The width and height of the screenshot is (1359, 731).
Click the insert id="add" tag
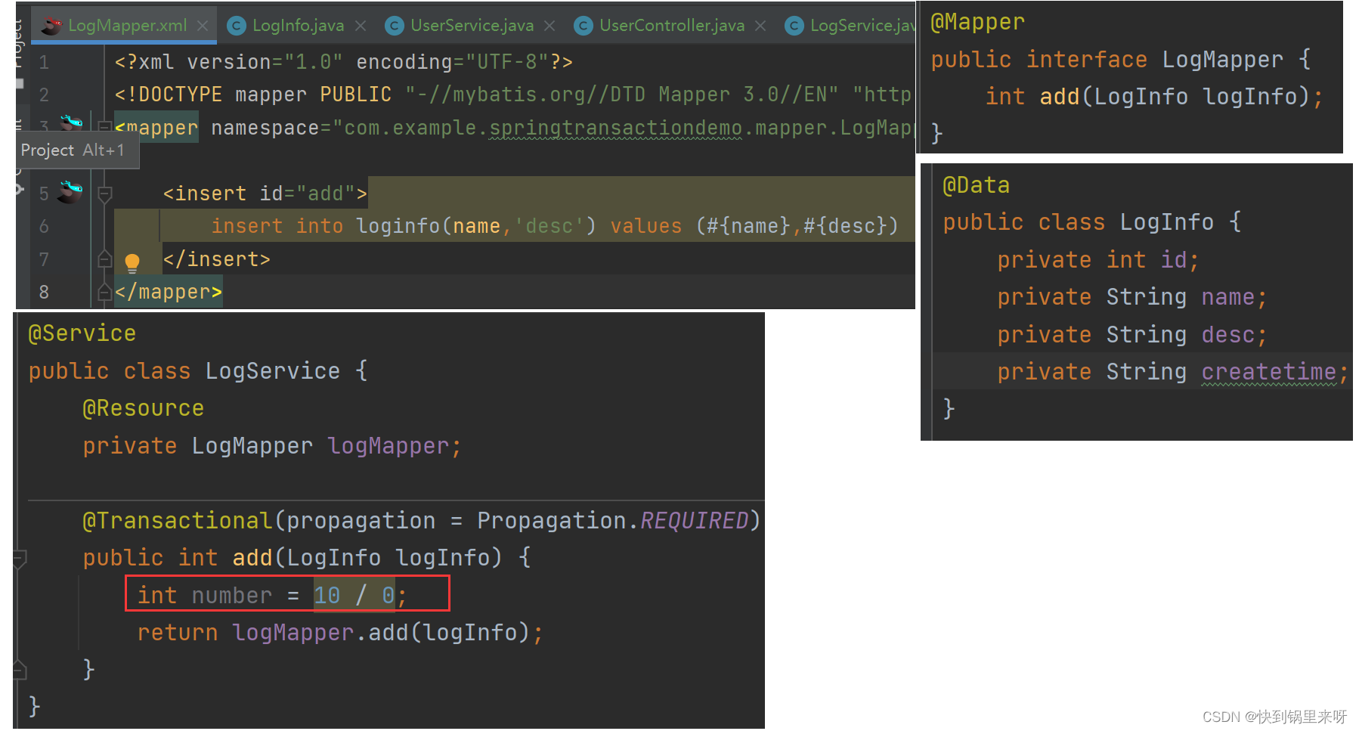(265, 194)
